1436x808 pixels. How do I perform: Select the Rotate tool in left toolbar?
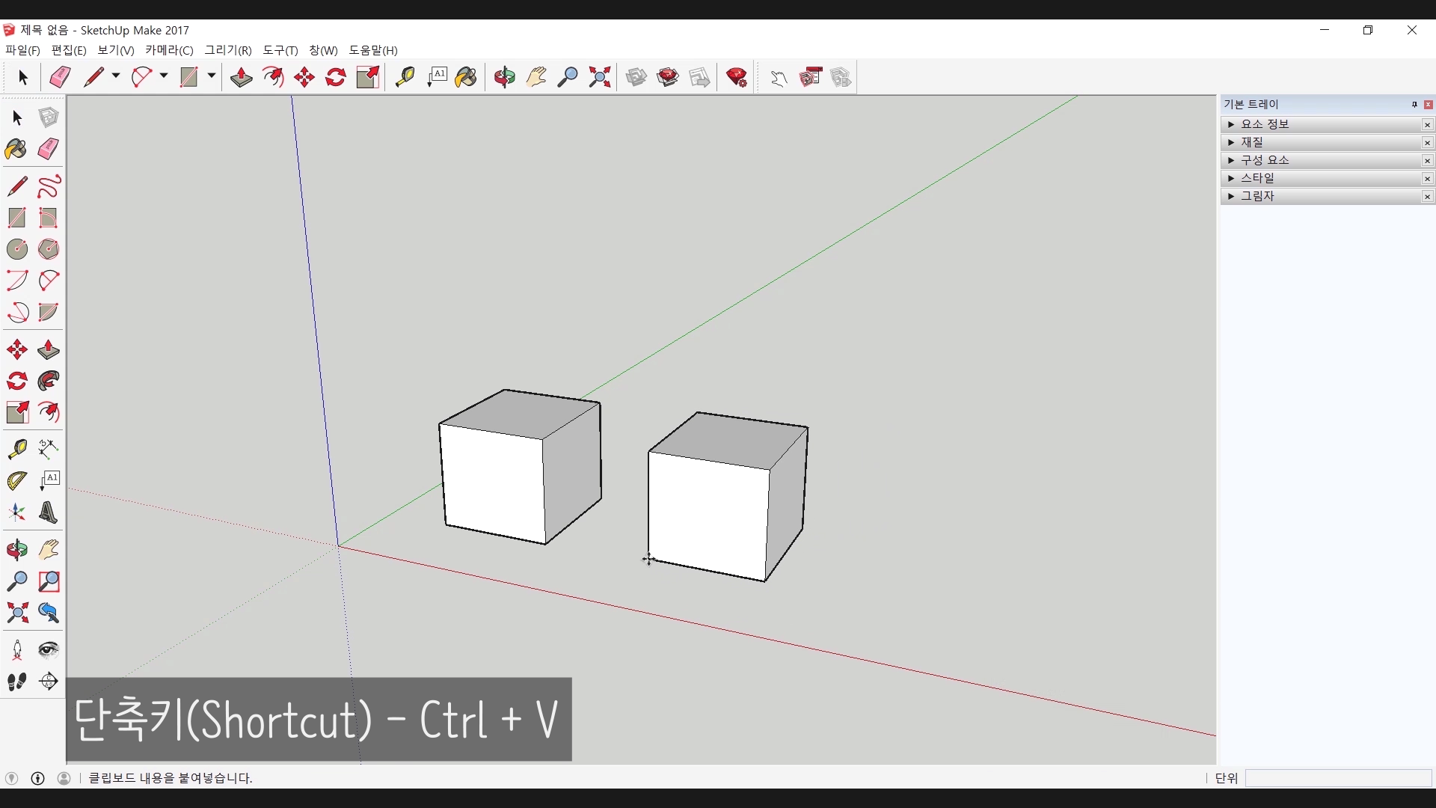pos(17,382)
